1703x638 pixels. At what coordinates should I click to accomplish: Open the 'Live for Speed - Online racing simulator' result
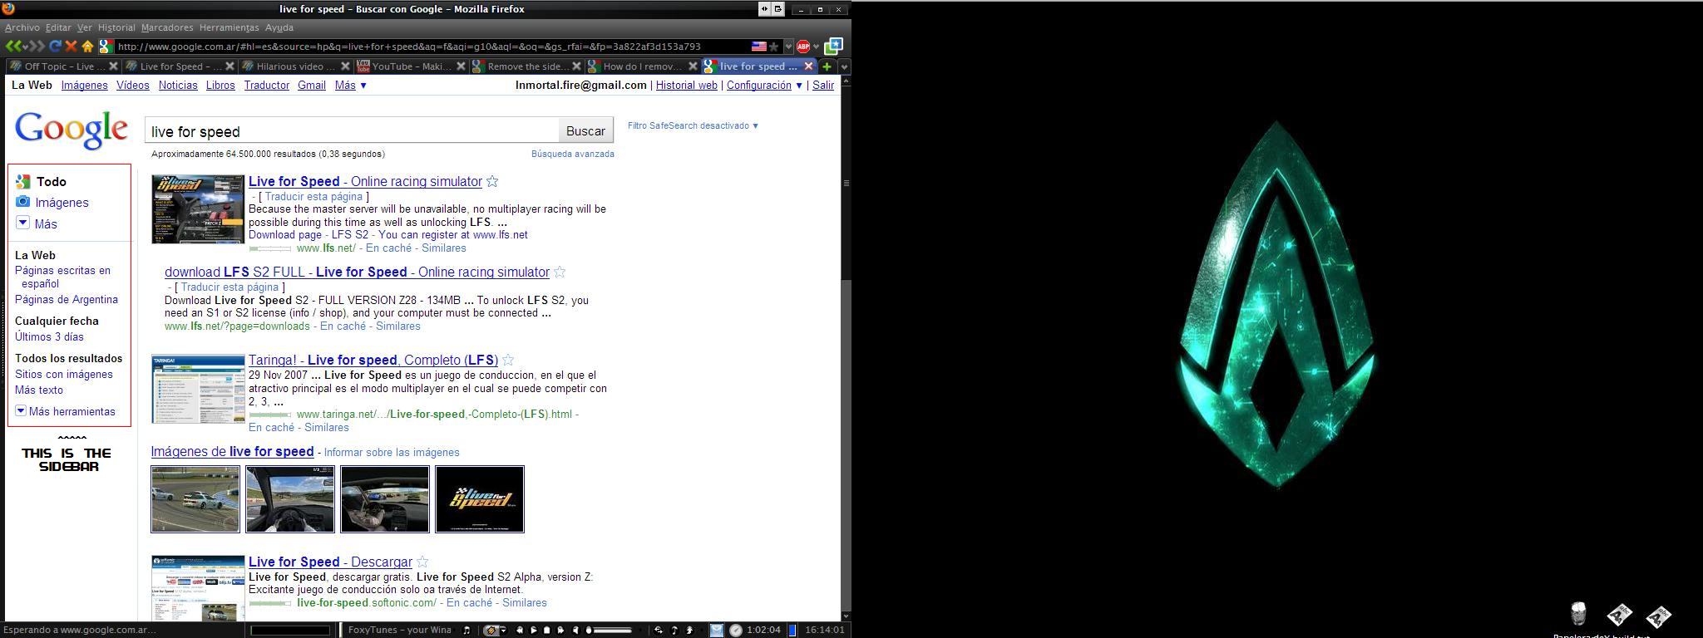[365, 181]
